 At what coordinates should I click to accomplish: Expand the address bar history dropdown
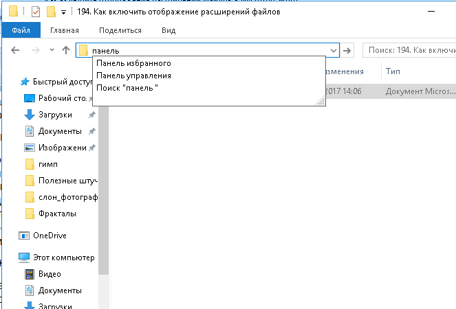coord(334,51)
